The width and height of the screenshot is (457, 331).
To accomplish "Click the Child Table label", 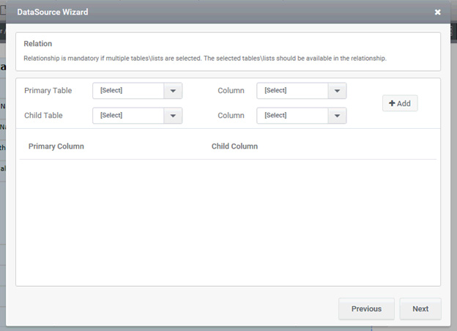I will (43, 116).
